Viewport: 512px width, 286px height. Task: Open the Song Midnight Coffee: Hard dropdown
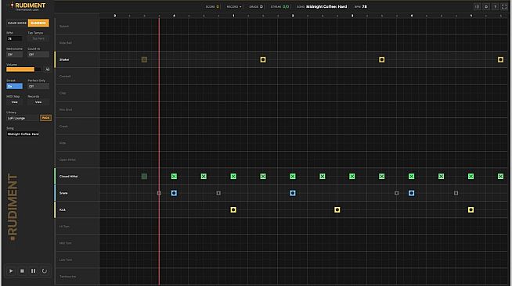23,134
